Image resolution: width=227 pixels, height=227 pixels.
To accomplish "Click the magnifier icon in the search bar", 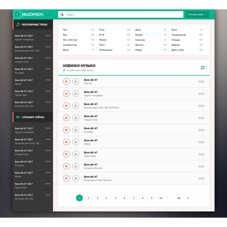I will pos(62,14).
